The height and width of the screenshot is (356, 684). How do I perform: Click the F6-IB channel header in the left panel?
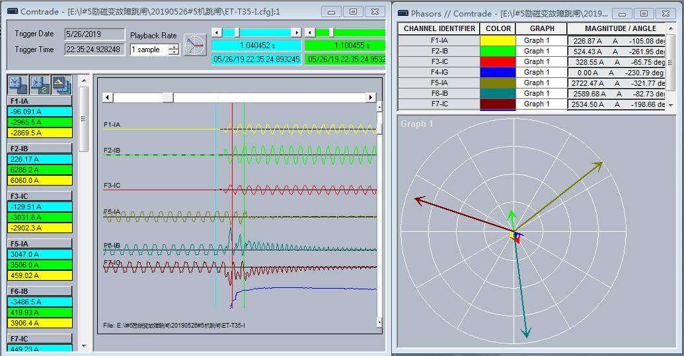coord(40,291)
